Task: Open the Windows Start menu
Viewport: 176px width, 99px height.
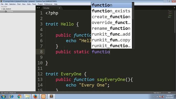Action: pos(3,97)
